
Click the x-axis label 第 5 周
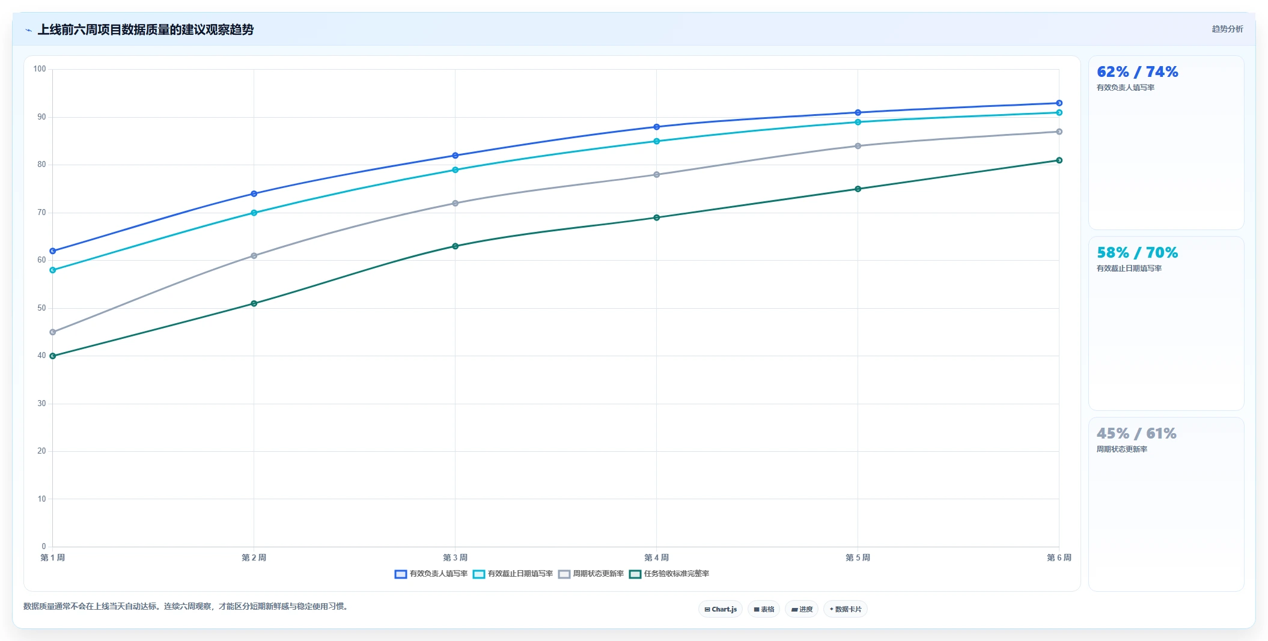pyautogui.click(x=858, y=557)
